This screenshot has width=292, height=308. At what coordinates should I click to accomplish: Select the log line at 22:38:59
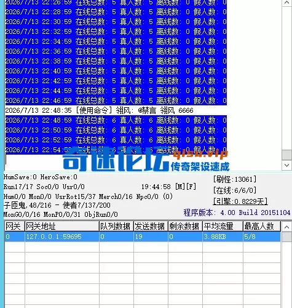coord(116,61)
